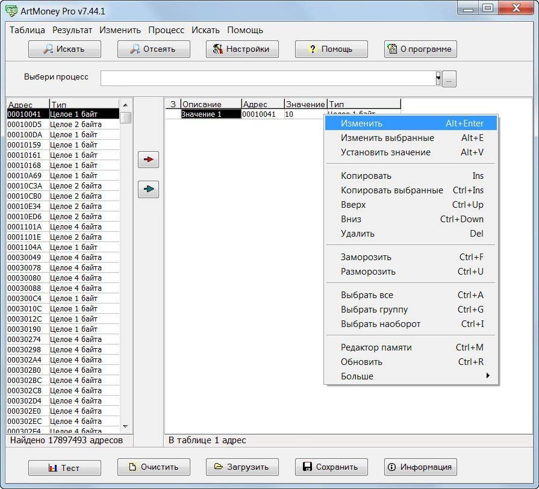Click the Информация button
The height and width of the screenshot is (489, 539).
(420, 467)
